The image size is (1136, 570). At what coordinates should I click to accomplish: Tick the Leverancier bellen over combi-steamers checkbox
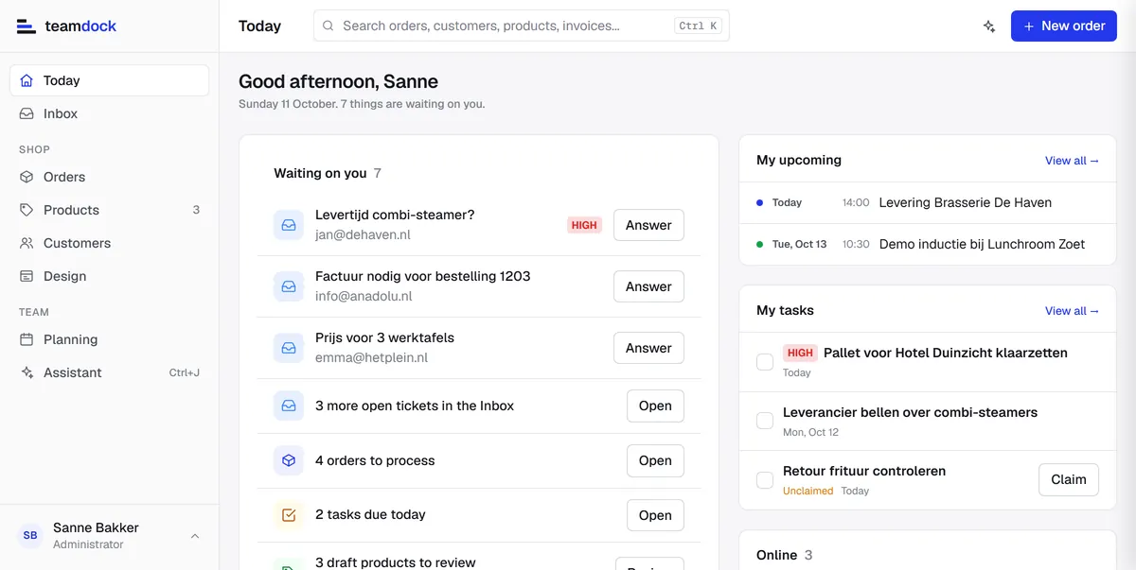[765, 422]
